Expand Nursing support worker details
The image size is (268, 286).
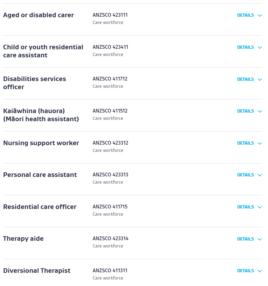click(x=245, y=143)
